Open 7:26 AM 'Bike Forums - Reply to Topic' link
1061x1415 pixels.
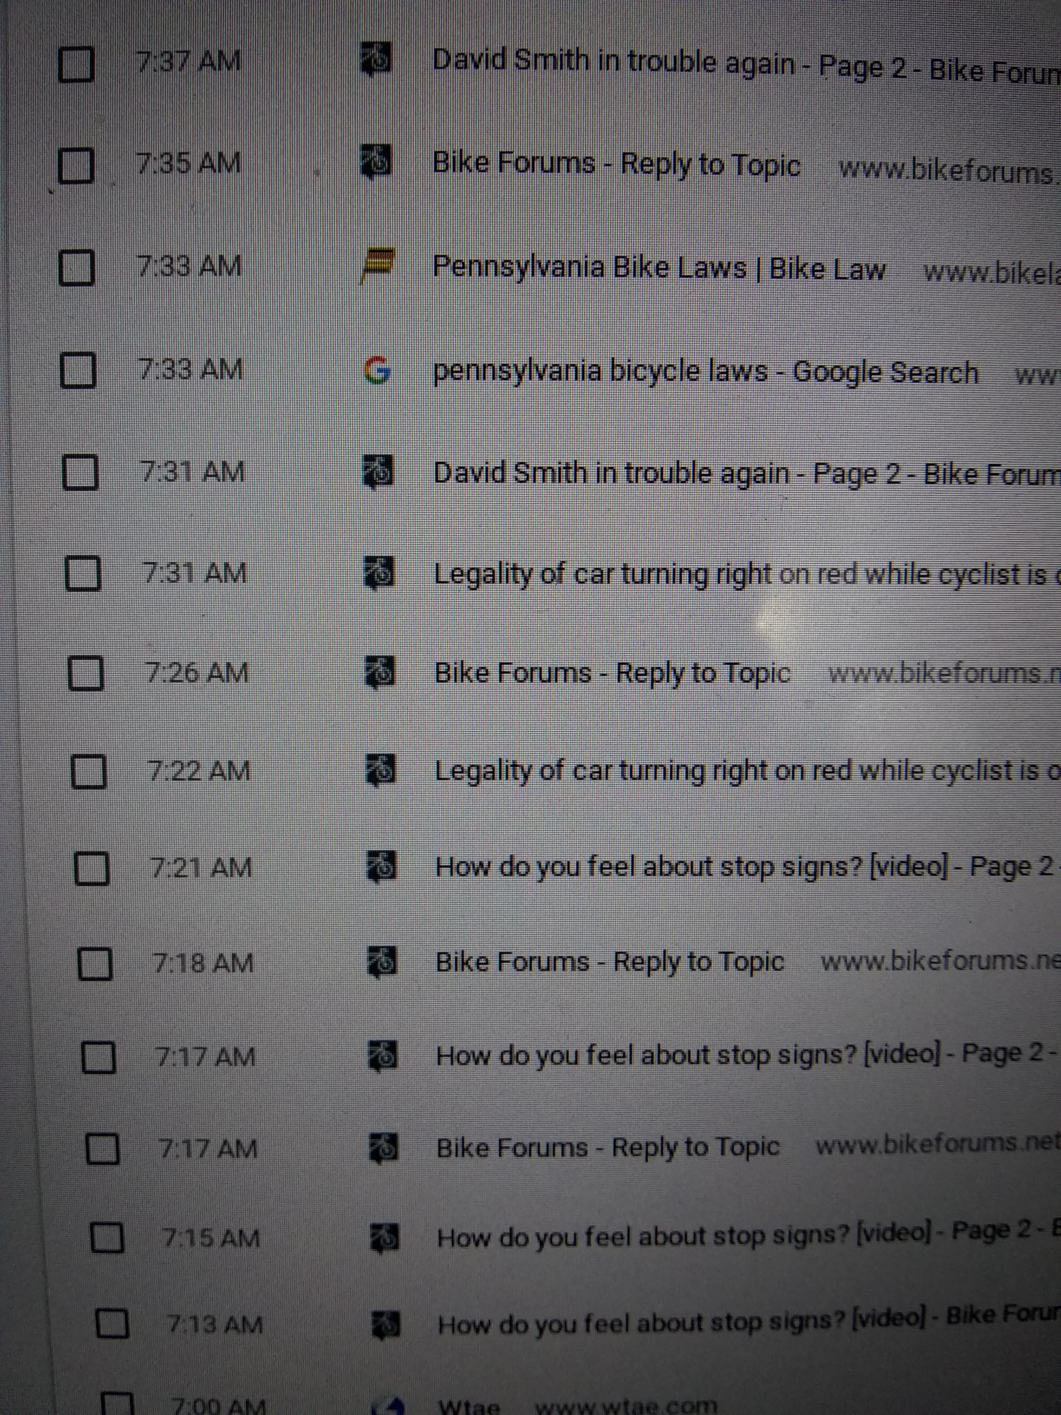coord(613,673)
